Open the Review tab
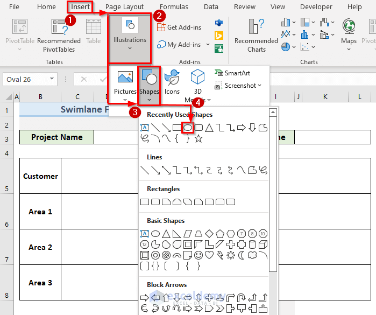 click(x=245, y=6)
